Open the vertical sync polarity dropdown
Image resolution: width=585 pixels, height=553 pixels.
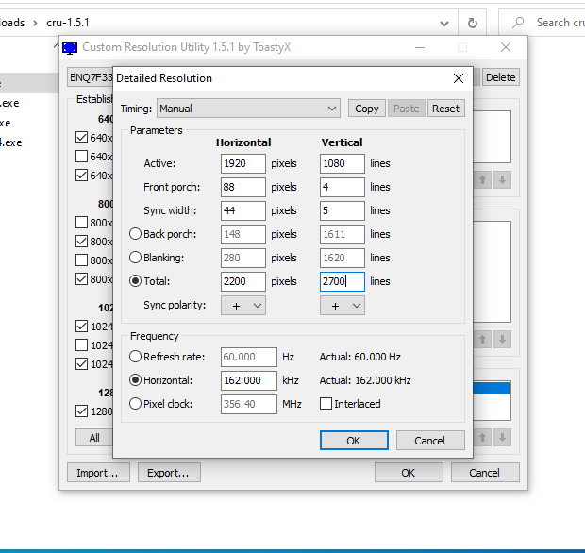click(343, 305)
